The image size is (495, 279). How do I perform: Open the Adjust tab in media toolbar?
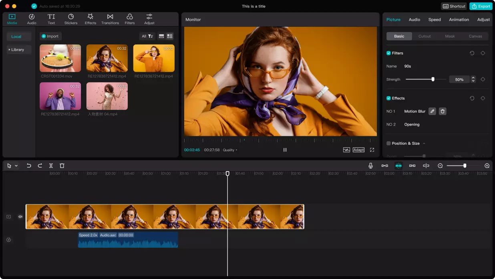click(x=149, y=19)
